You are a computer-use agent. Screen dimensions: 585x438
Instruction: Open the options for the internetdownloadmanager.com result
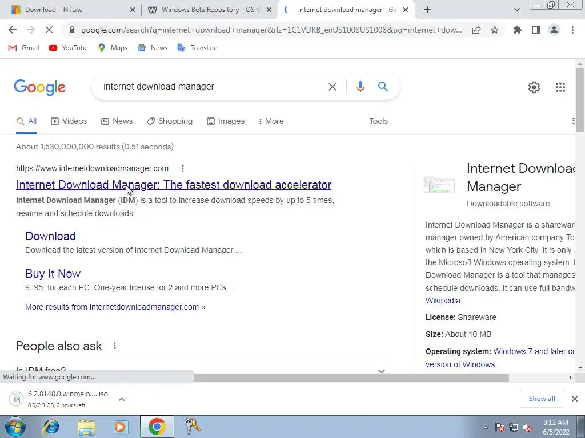click(x=182, y=168)
